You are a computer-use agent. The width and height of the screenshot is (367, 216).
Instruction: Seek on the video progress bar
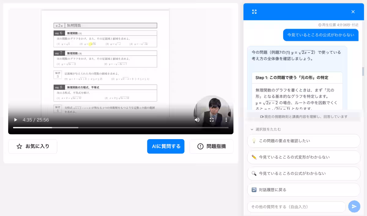point(121,128)
